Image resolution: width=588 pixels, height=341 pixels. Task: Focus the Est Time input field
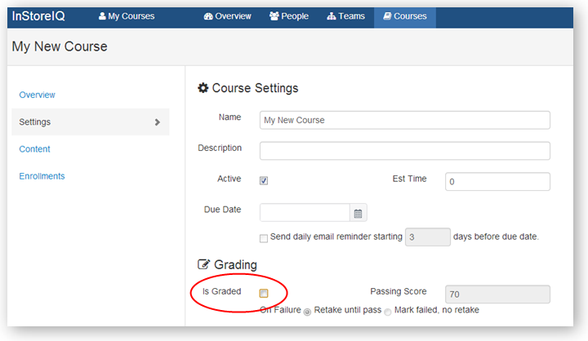497,182
